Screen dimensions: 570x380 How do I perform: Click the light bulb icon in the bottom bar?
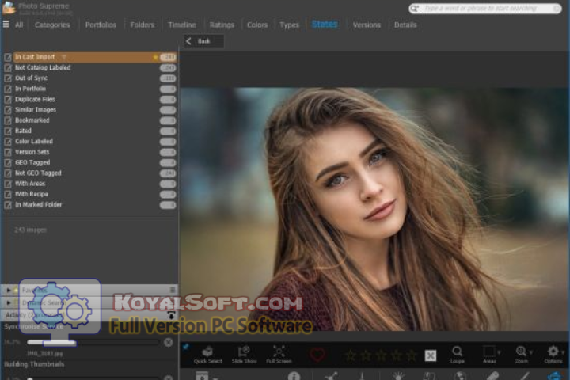[398, 376]
